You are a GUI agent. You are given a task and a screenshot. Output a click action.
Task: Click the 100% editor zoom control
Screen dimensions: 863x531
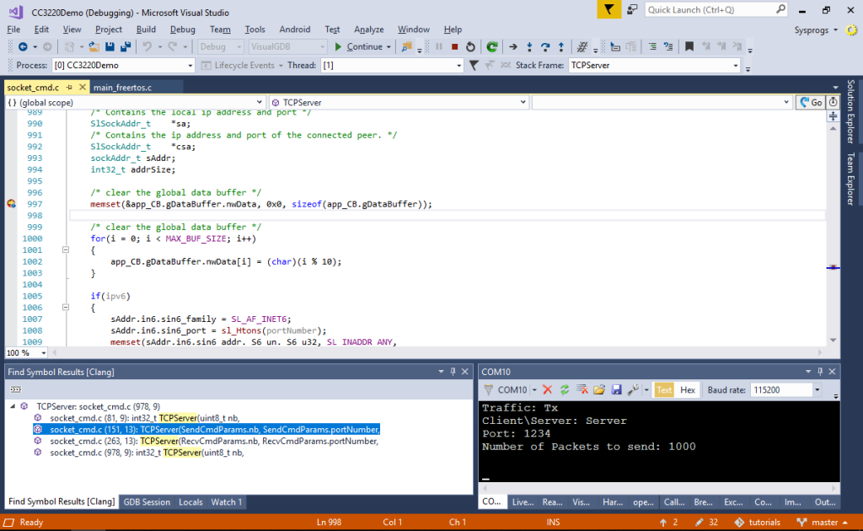click(x=24, y=351)
